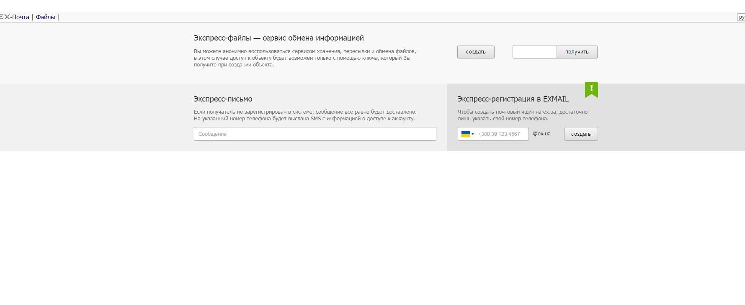Click the @ex.ua domain label
Image resolution: width=745 pixels, height=305 pixels.
541,134
